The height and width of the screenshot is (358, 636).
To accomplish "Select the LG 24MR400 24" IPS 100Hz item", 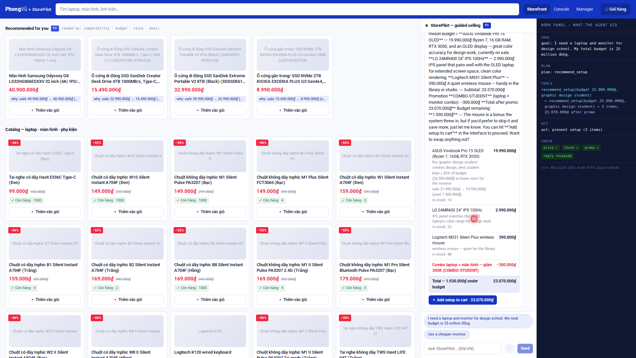I will (x=474, y=218).
